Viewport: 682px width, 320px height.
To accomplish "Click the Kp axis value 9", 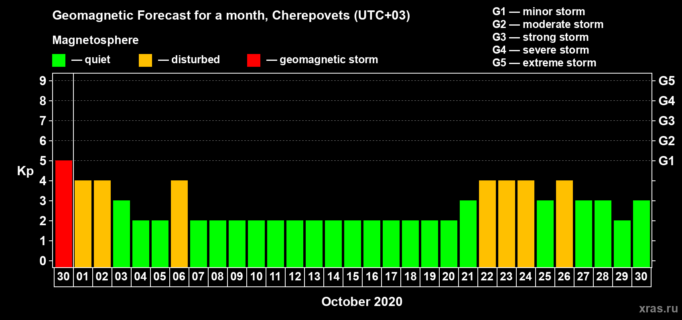I will [x=43, y=81].
